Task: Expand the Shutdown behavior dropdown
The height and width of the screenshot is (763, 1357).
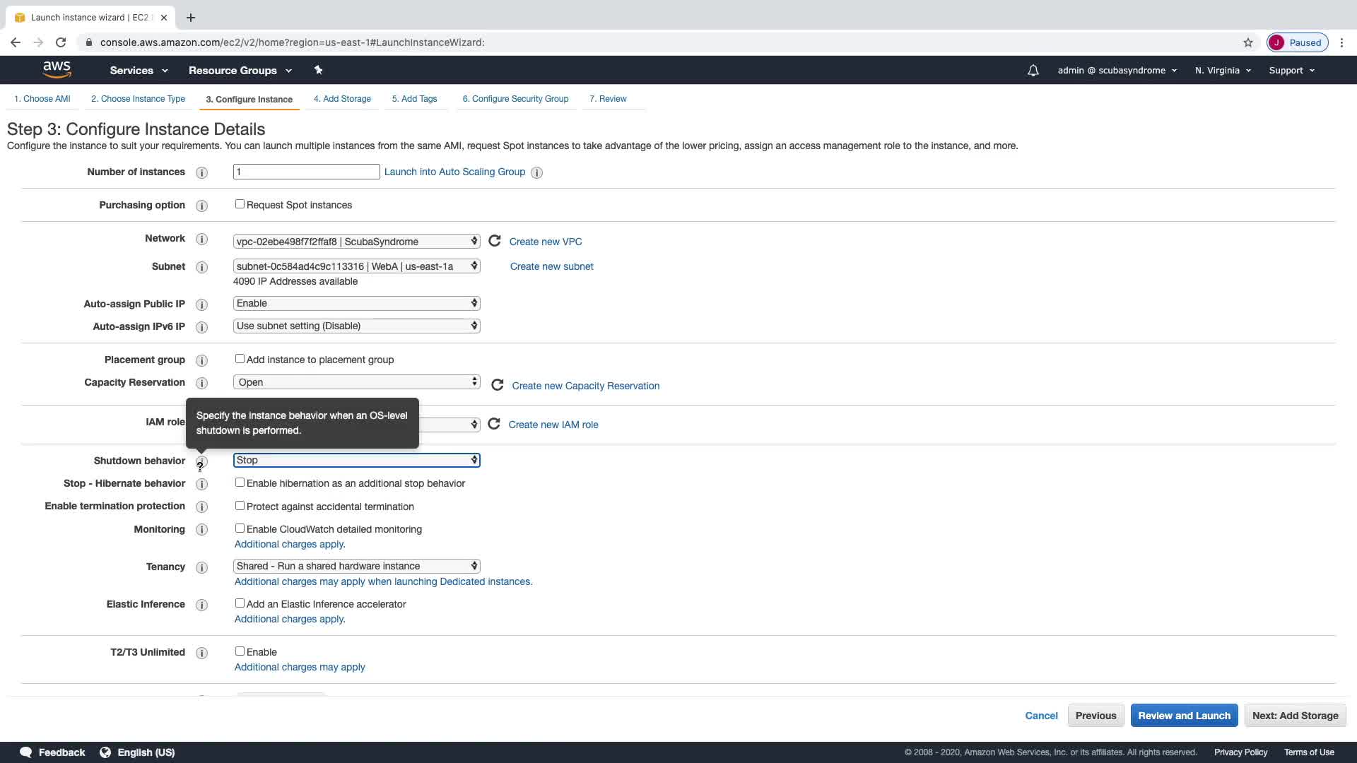Action: point(356,460)
